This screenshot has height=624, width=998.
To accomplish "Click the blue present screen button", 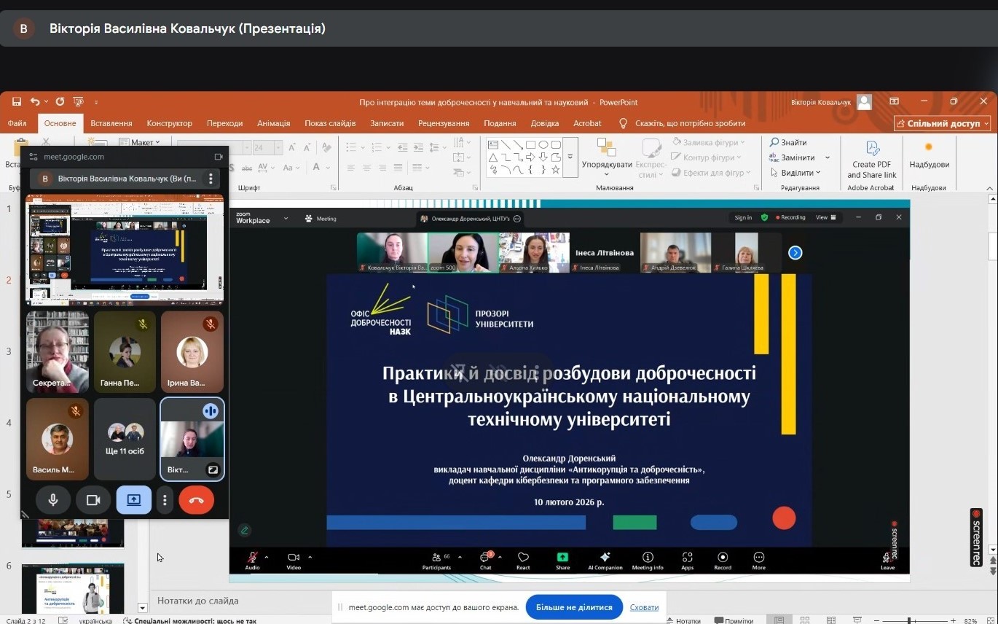I will coord(133,500).
